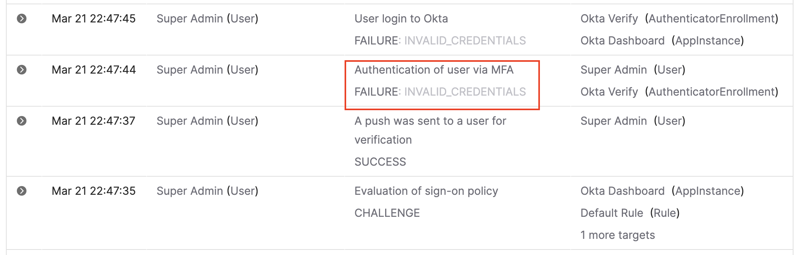Image resolution: width=801 pixels, height=255 pixels.
Task: Expand the 22:47:44 log row arrow
Action: (22, 70)
